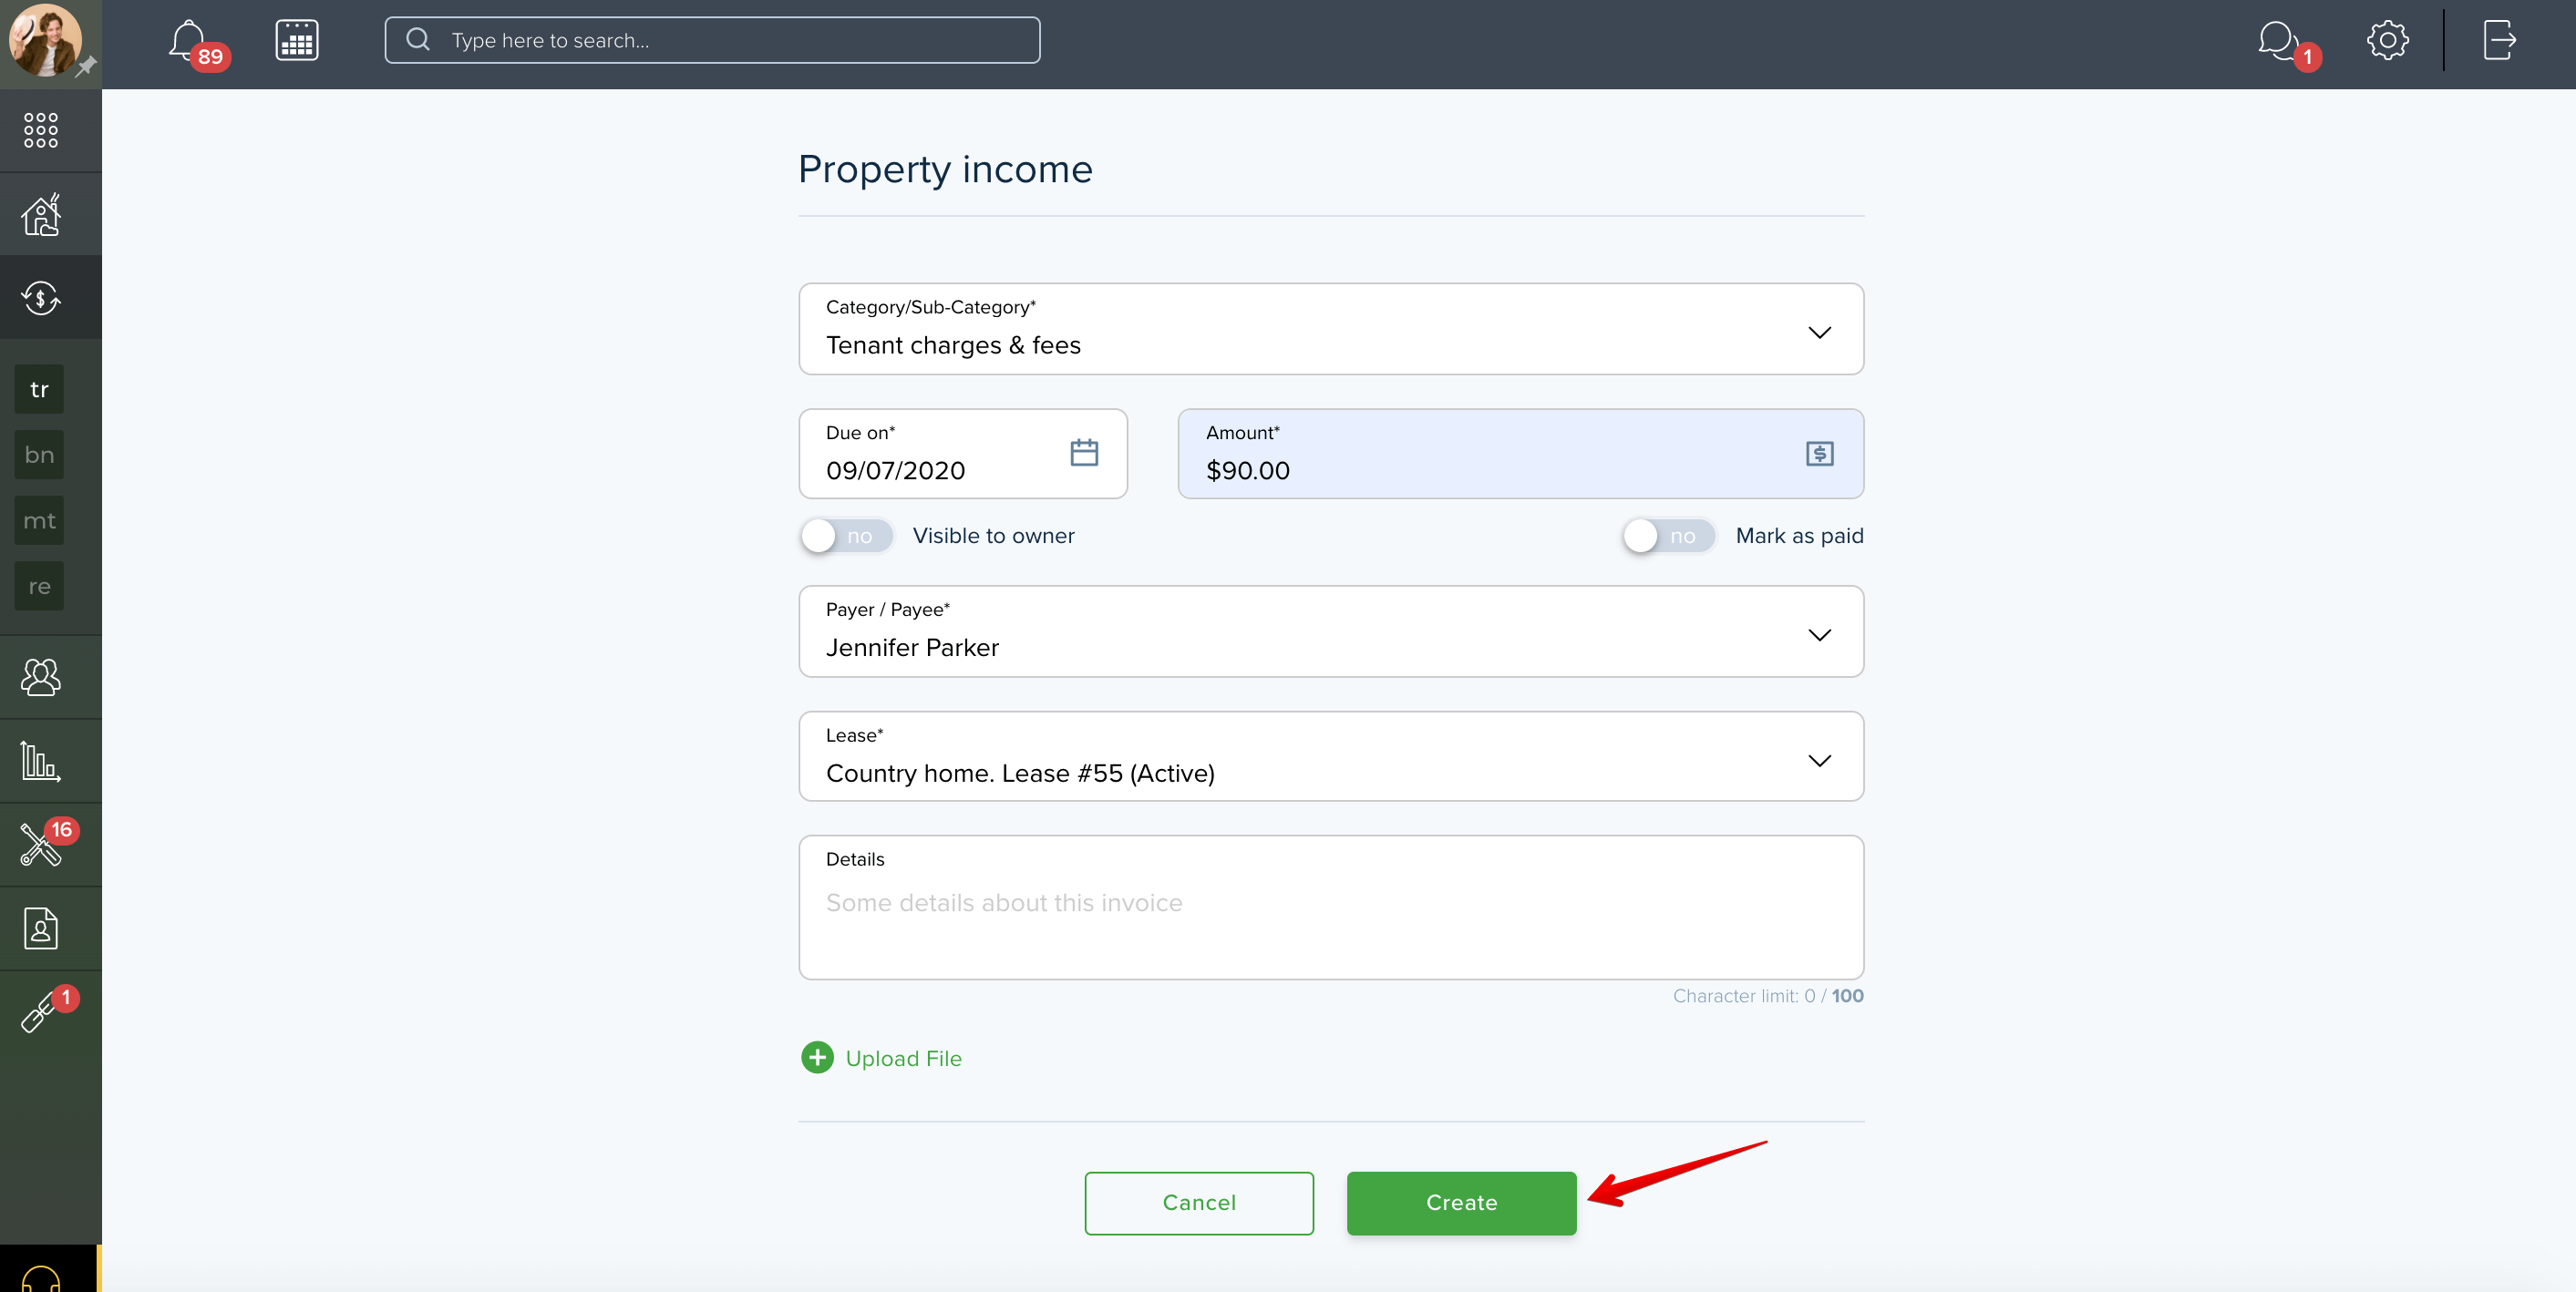Click the Visible to owner label

click(x=993, y=536)
